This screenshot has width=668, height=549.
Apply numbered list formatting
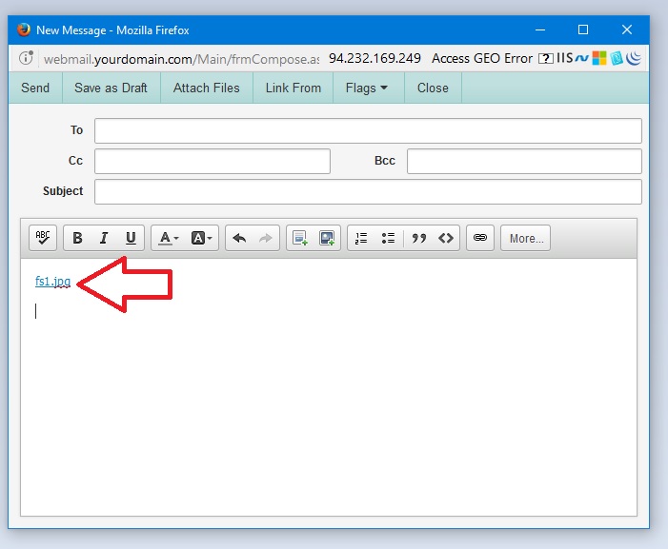[x=361, y=238]
